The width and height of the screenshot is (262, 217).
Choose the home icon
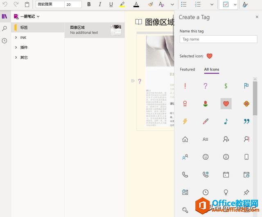pos(185,139)
